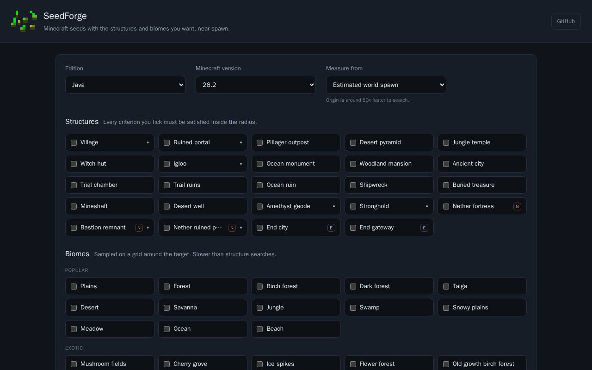Image resolution: width=592 pixels, height=370 pixels.
Task: Select the Dark forest checkbox
Action: [353, 286]
